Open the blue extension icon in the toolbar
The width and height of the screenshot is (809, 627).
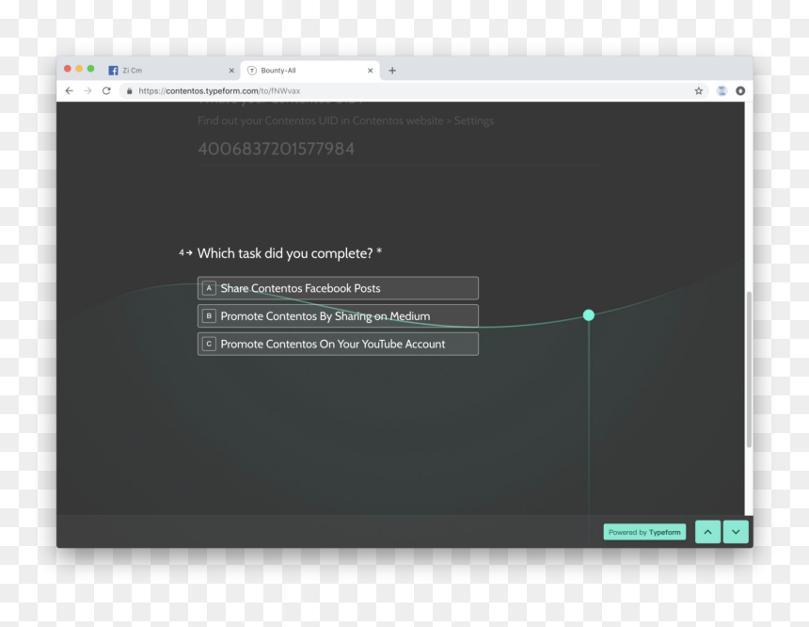[722, 91]
